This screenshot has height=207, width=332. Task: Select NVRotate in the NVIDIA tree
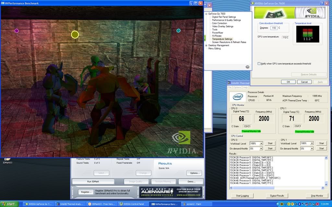[x=217, y=36]
